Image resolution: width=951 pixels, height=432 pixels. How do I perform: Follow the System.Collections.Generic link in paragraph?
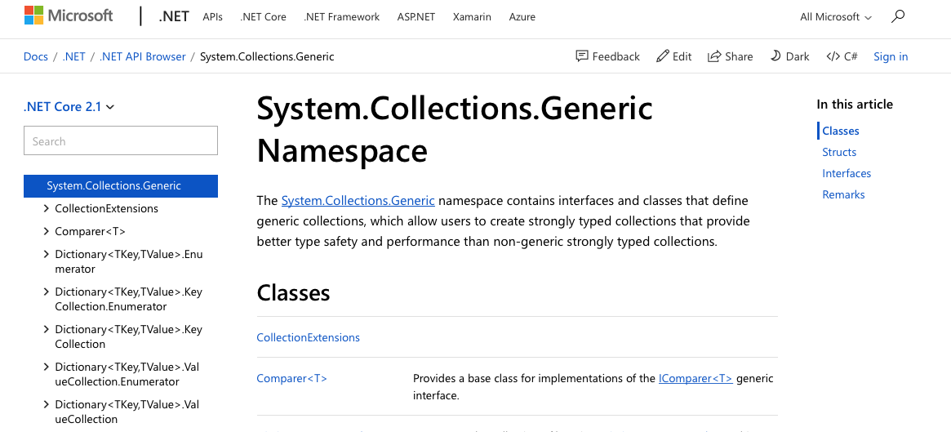358,200
